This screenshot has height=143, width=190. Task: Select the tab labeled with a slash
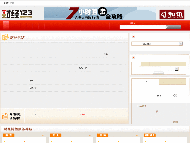click(145, 82)
